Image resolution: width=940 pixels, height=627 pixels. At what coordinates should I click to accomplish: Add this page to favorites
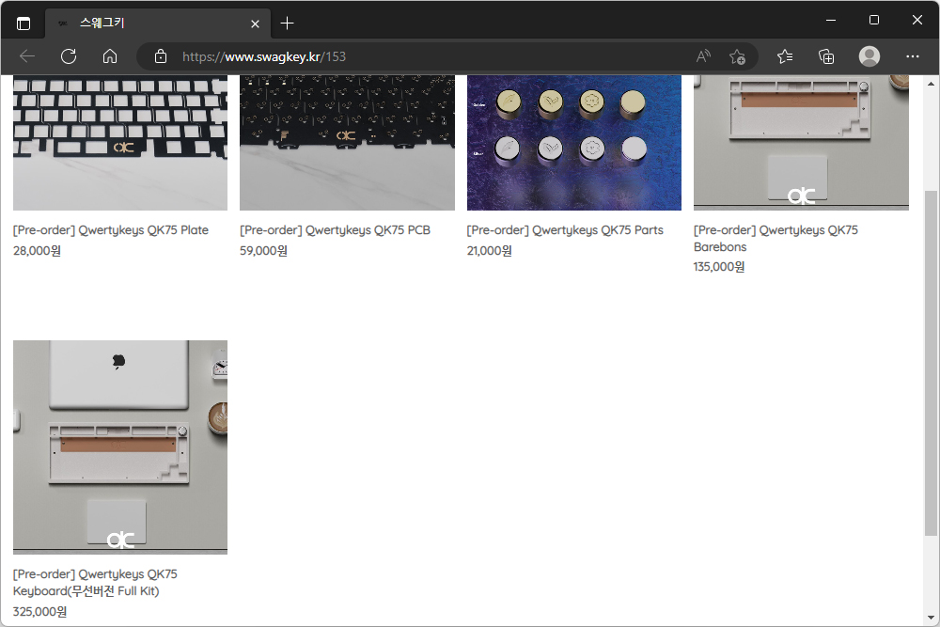point(737,56)
